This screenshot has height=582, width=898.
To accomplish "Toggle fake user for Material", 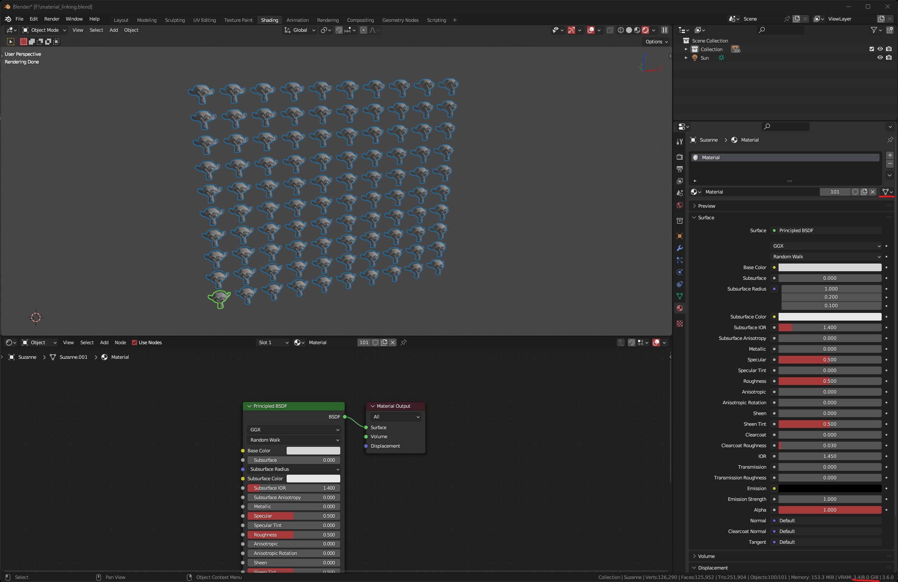I will coord(855,192).
